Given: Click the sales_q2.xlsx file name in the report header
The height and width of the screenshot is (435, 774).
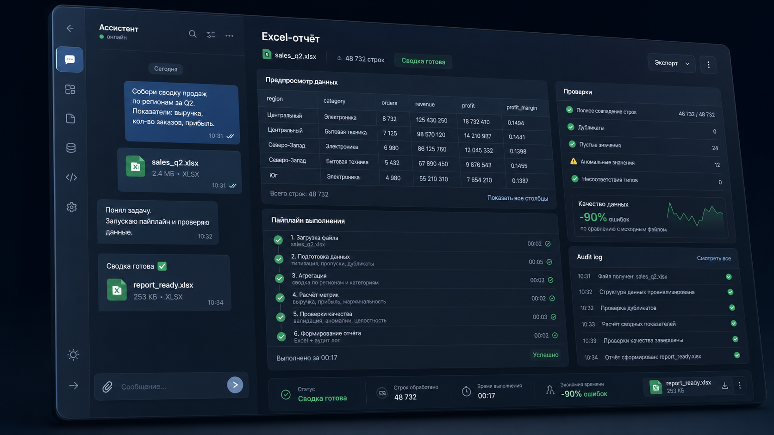Looking at the screenshot, I should [x=295, y=56].
